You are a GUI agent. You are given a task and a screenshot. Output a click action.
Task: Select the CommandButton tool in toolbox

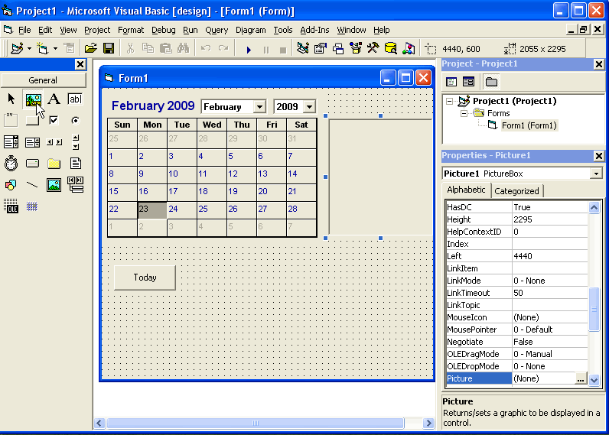click(32, 120)
